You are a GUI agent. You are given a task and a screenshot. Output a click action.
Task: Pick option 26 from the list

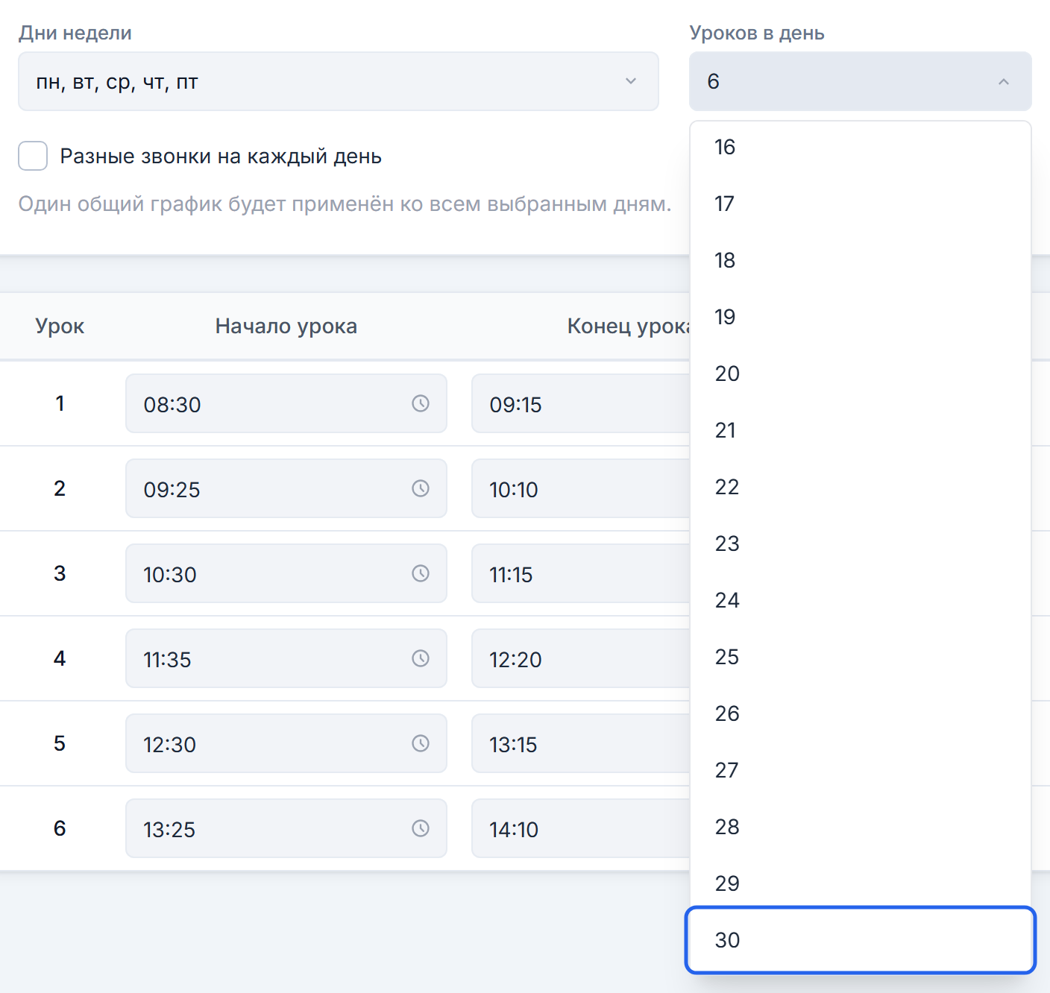pos(861,713)
